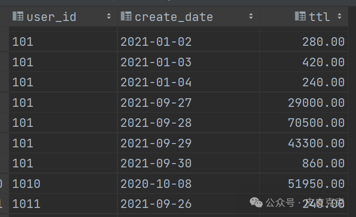Select the cell showing 2020-10-08
Screen dimensions: 356x217
[x=156, y=184]
